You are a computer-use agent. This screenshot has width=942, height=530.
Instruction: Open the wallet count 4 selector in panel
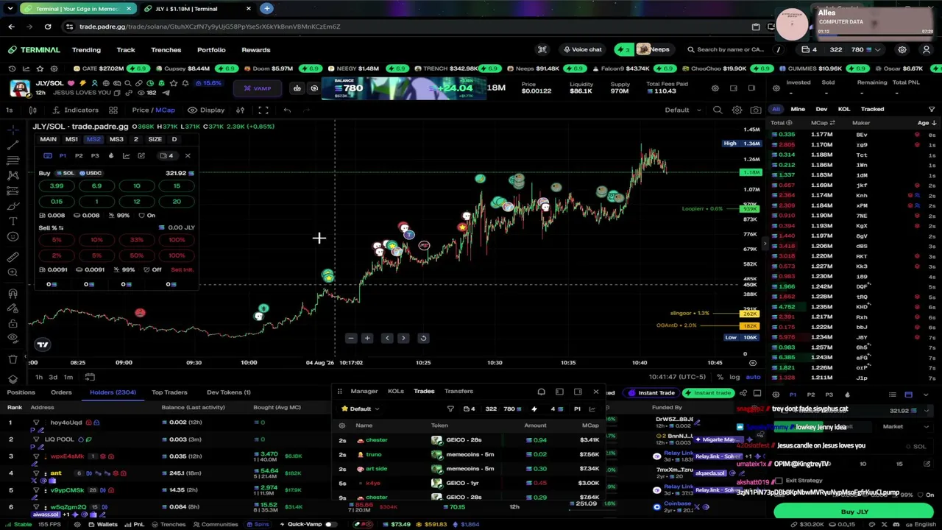click(x=167, y=155)
